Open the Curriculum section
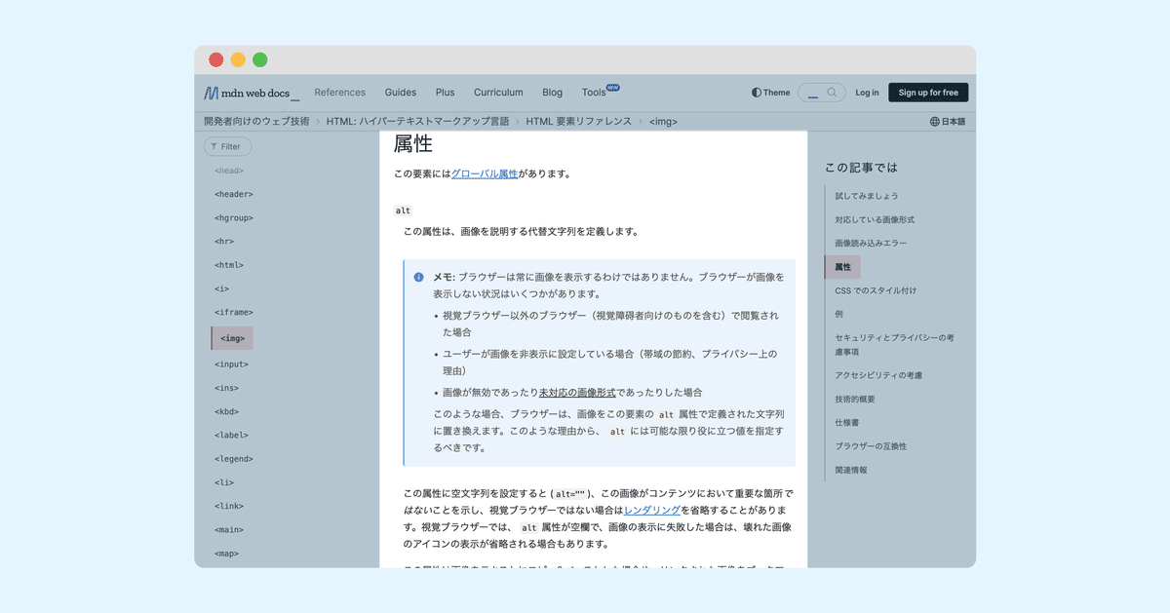Viewport: 1170px width, 613px height. (498, 92)
